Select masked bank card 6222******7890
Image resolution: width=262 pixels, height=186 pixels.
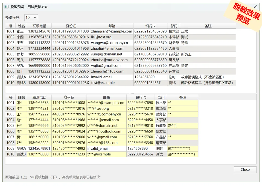pyautogui.click(x=141, y=103)
